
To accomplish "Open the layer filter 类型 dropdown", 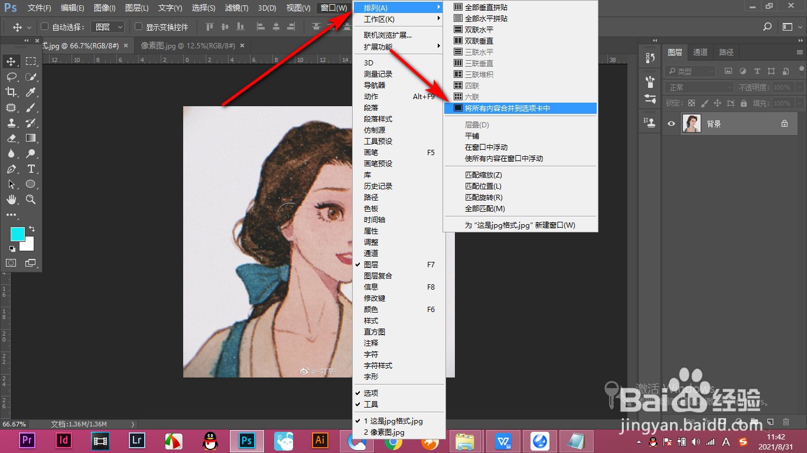I will [689, 71].
